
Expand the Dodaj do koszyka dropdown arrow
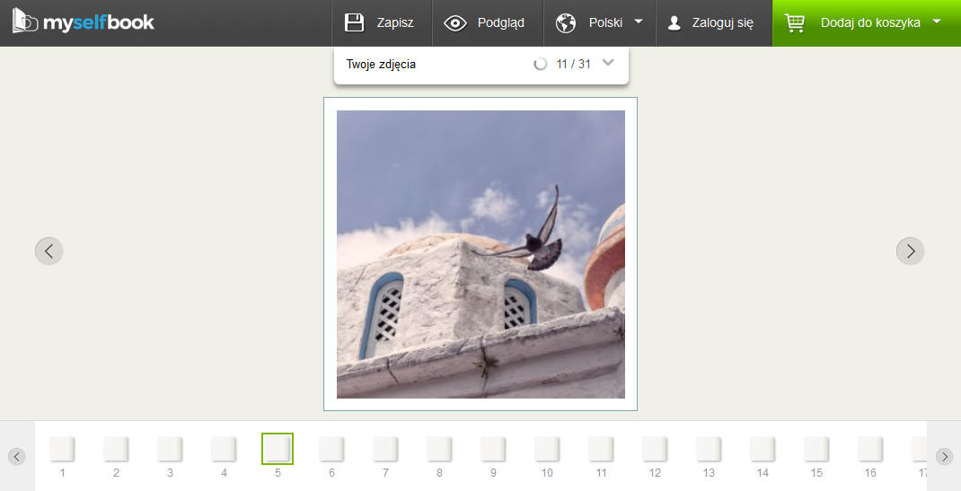937,22
